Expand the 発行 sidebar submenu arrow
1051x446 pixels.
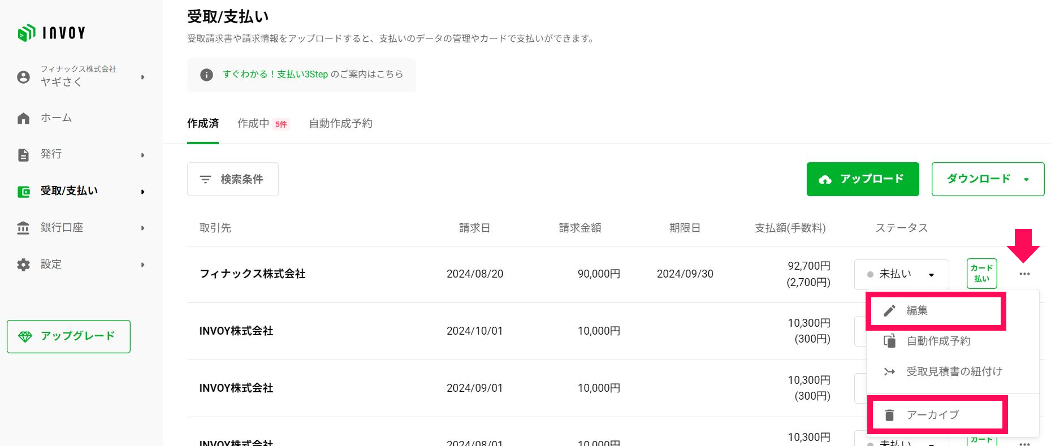pyautogui.click(x=142, y=155)
